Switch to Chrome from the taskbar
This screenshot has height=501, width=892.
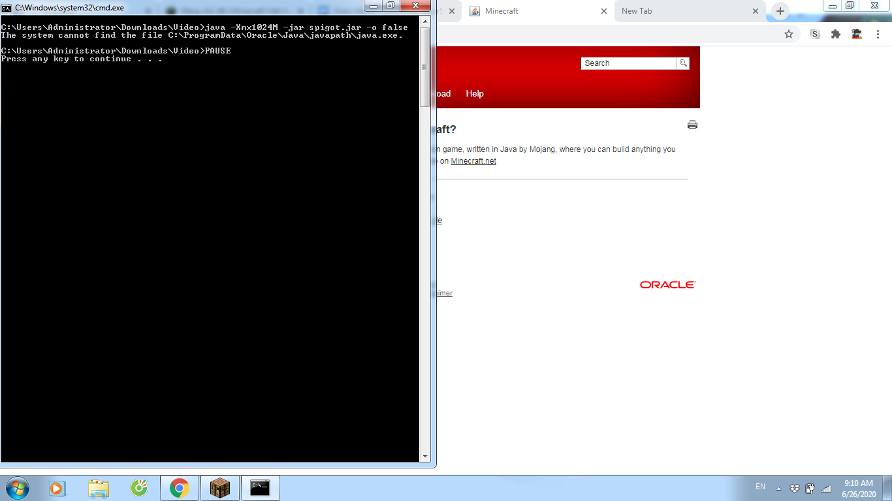click(x=180, y=488)
